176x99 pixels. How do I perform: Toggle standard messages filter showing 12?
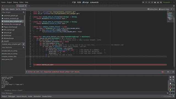pos(172,83)
